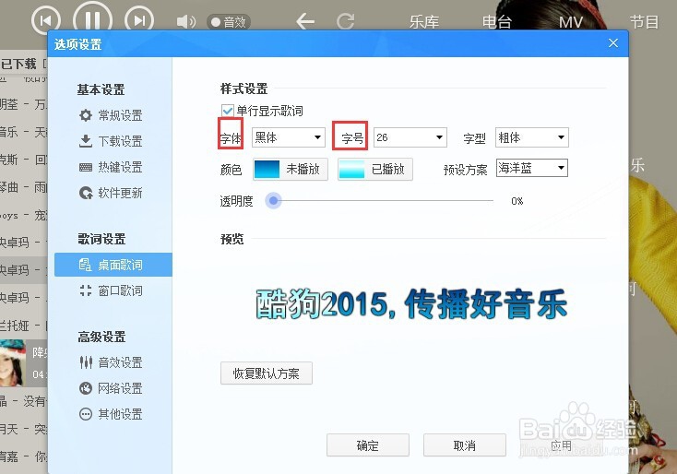Open the 节目 programs tab
The width and height of the screenshot is (677, 474).
pos(644,21)
